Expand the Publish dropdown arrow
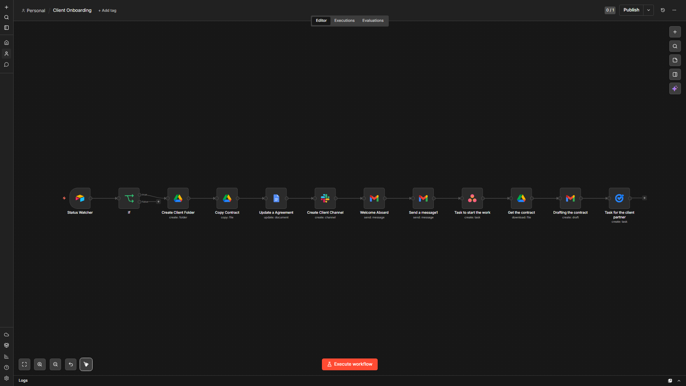 (x=648, y=10)
